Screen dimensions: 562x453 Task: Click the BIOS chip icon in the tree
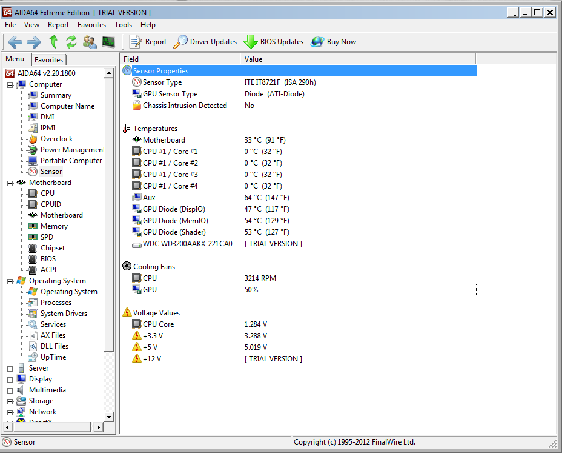[x=33, y=259]
